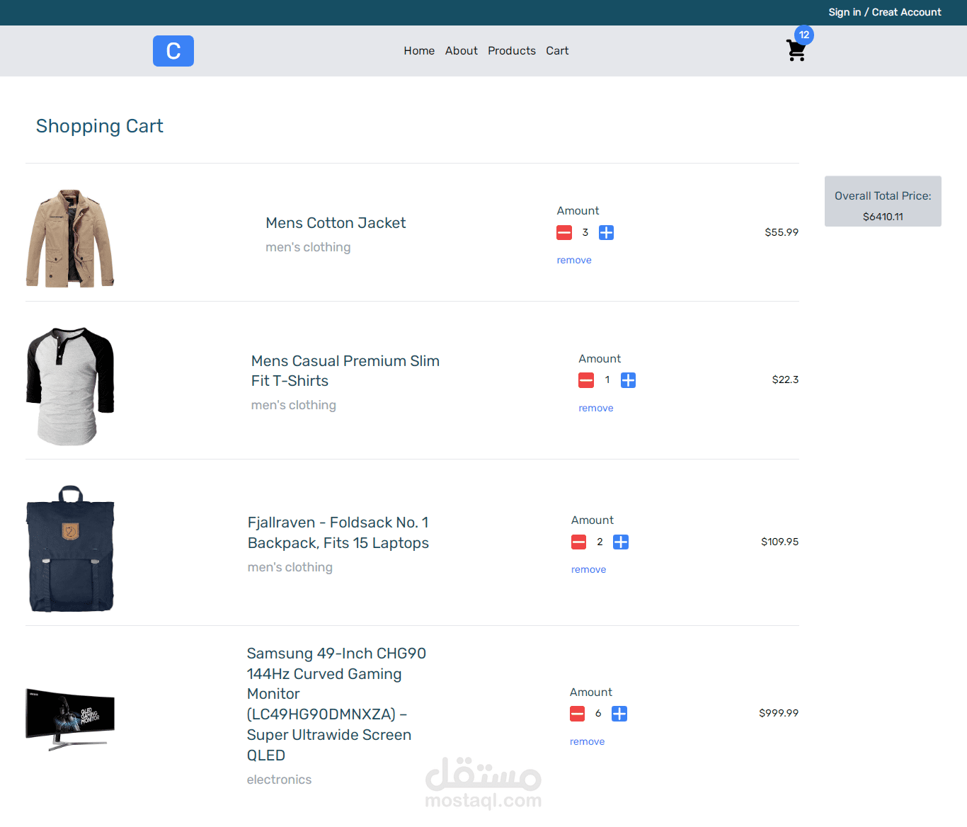This screenshot has height=827, width=967.
Task: Click the $109.95 price
Action: (779, 542)
